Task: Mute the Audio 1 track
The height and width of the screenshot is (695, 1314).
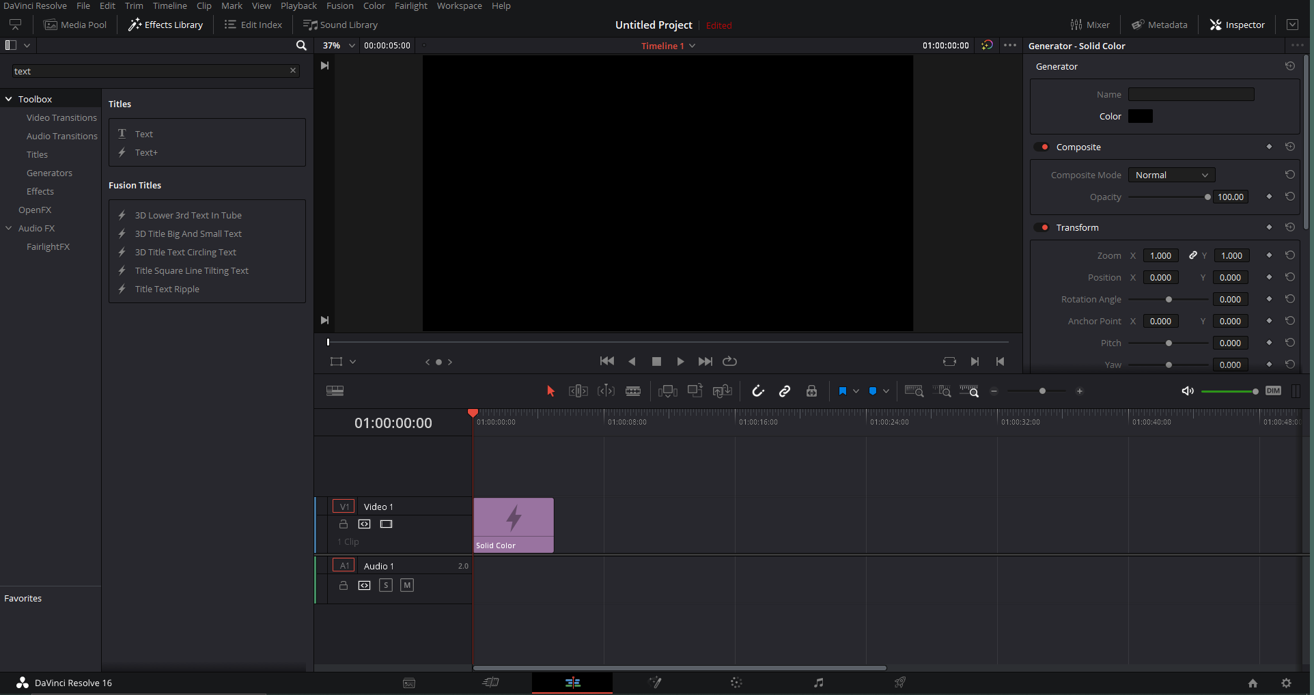Action: click(x=407, y=585)
